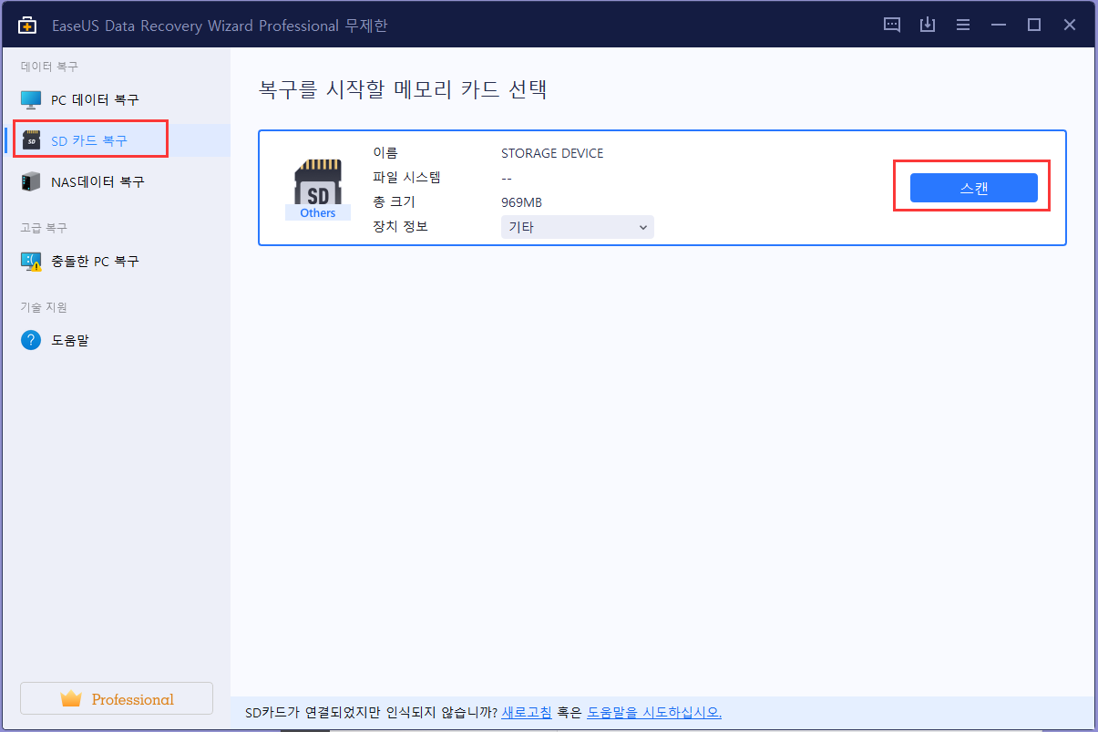This screenshot has width=1098, height=732.
Task: Open 도움말 in the sidebar
Action: [116, 340]
